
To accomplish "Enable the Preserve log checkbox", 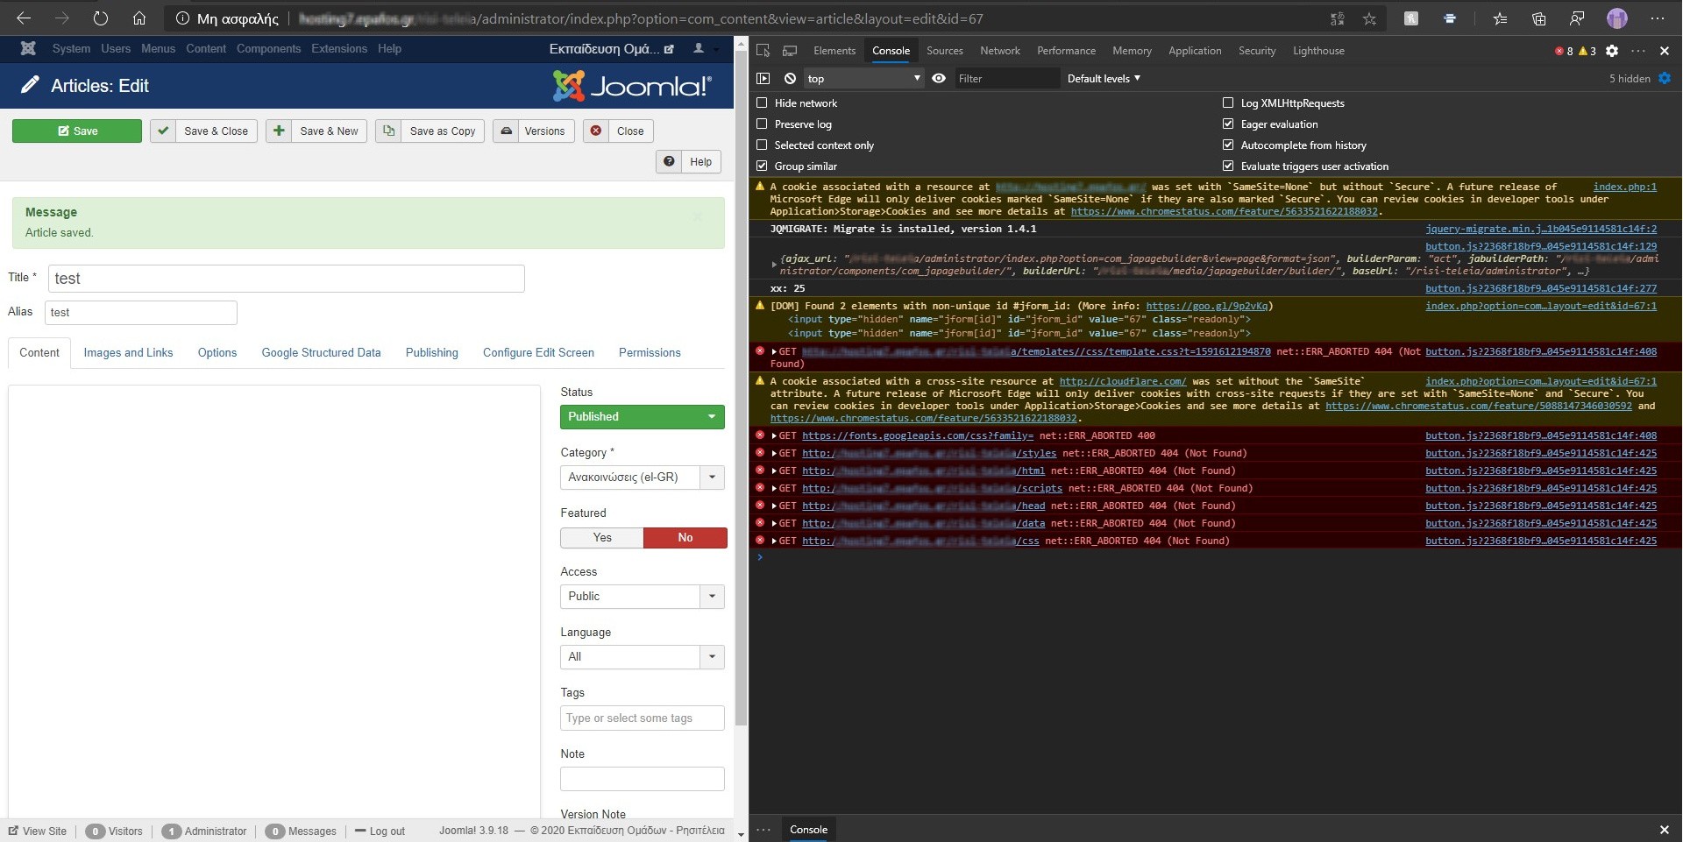I will click(x=762, y=124).
